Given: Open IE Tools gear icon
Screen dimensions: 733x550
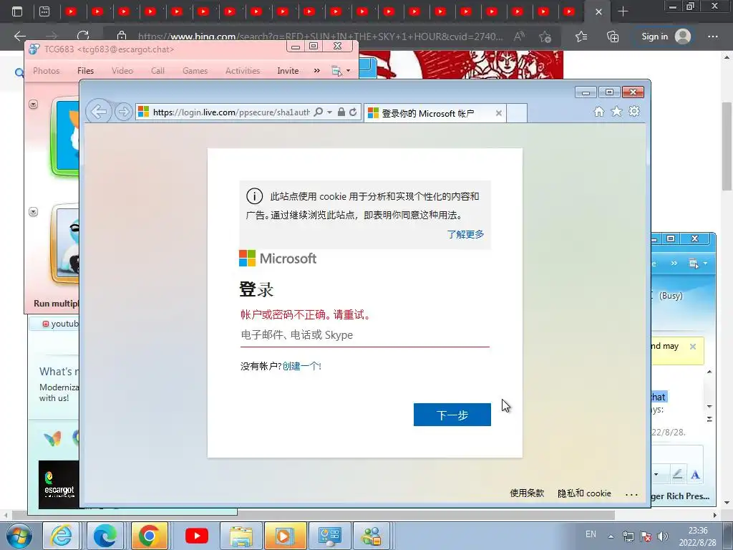Looking at the screenshot, I should 634,111.
